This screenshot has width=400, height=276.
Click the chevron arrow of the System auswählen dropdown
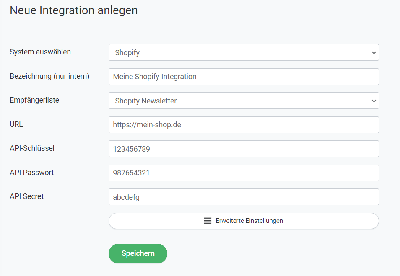[x=374, y=53]
